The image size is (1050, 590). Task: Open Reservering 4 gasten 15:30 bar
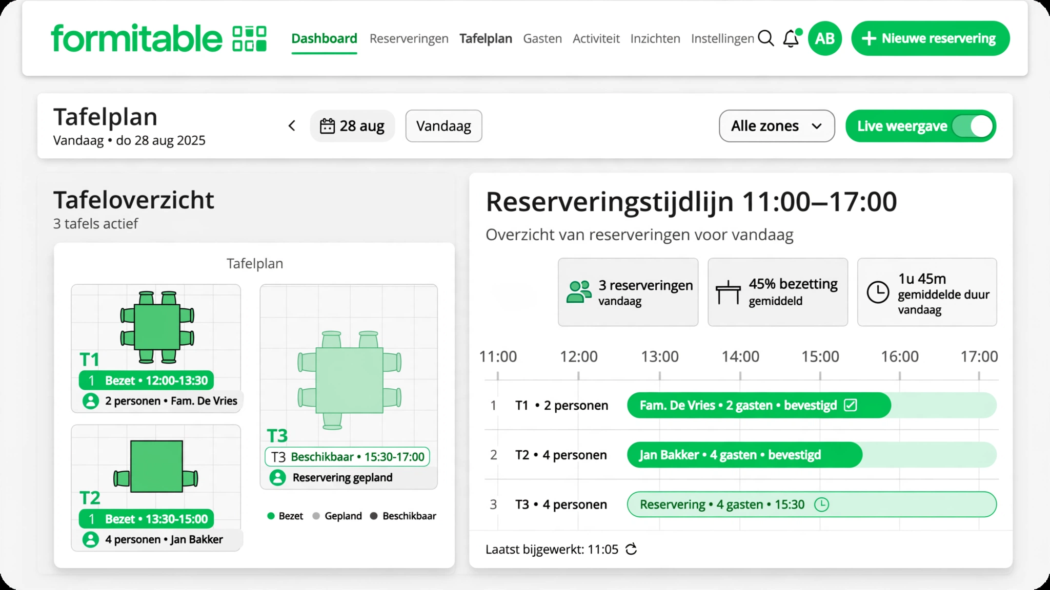tap(812, 504)
